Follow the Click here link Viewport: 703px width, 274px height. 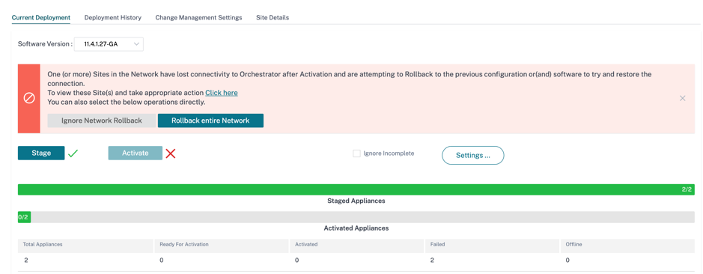pyautogui.click(x=222, y=93)
